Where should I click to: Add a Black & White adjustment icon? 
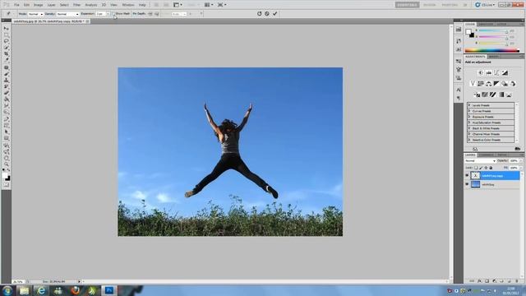pyautogui.click(x=496, y=84)
